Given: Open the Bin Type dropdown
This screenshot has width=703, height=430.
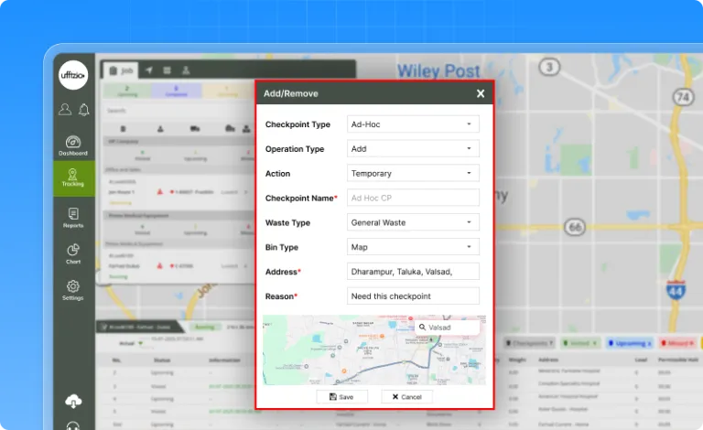Looking at the screenshot, I should [x=413, y=247].
